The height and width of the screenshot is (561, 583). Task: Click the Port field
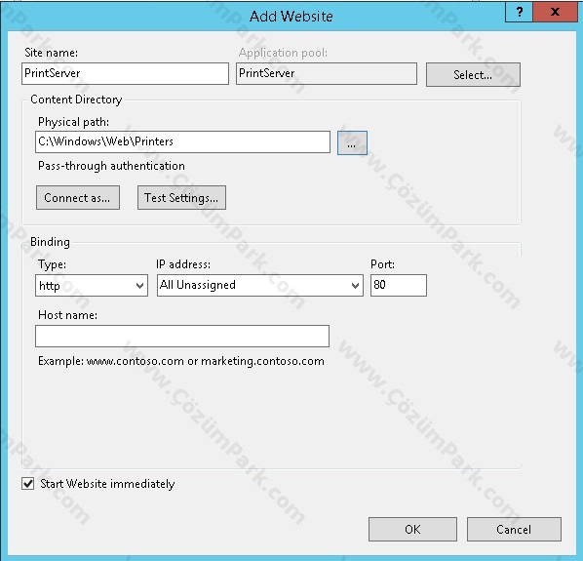(x=399, y=285)
